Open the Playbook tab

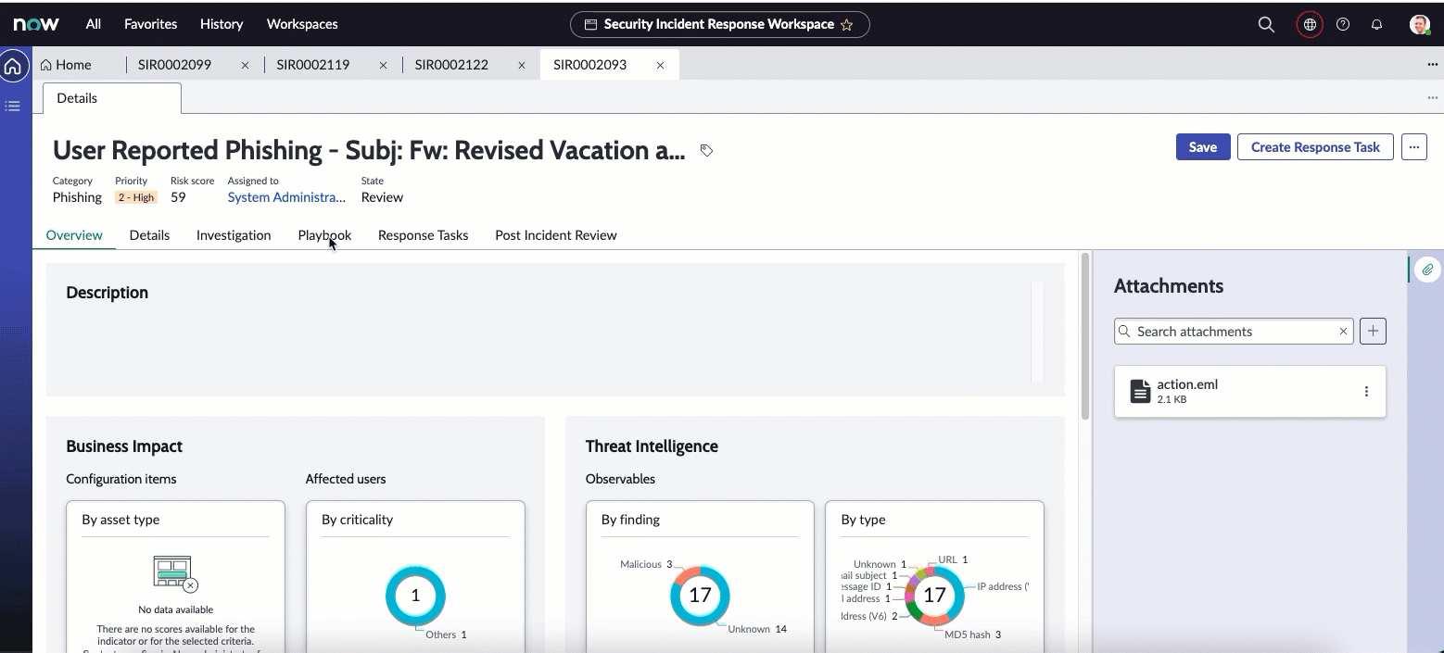tap(324, 235)
